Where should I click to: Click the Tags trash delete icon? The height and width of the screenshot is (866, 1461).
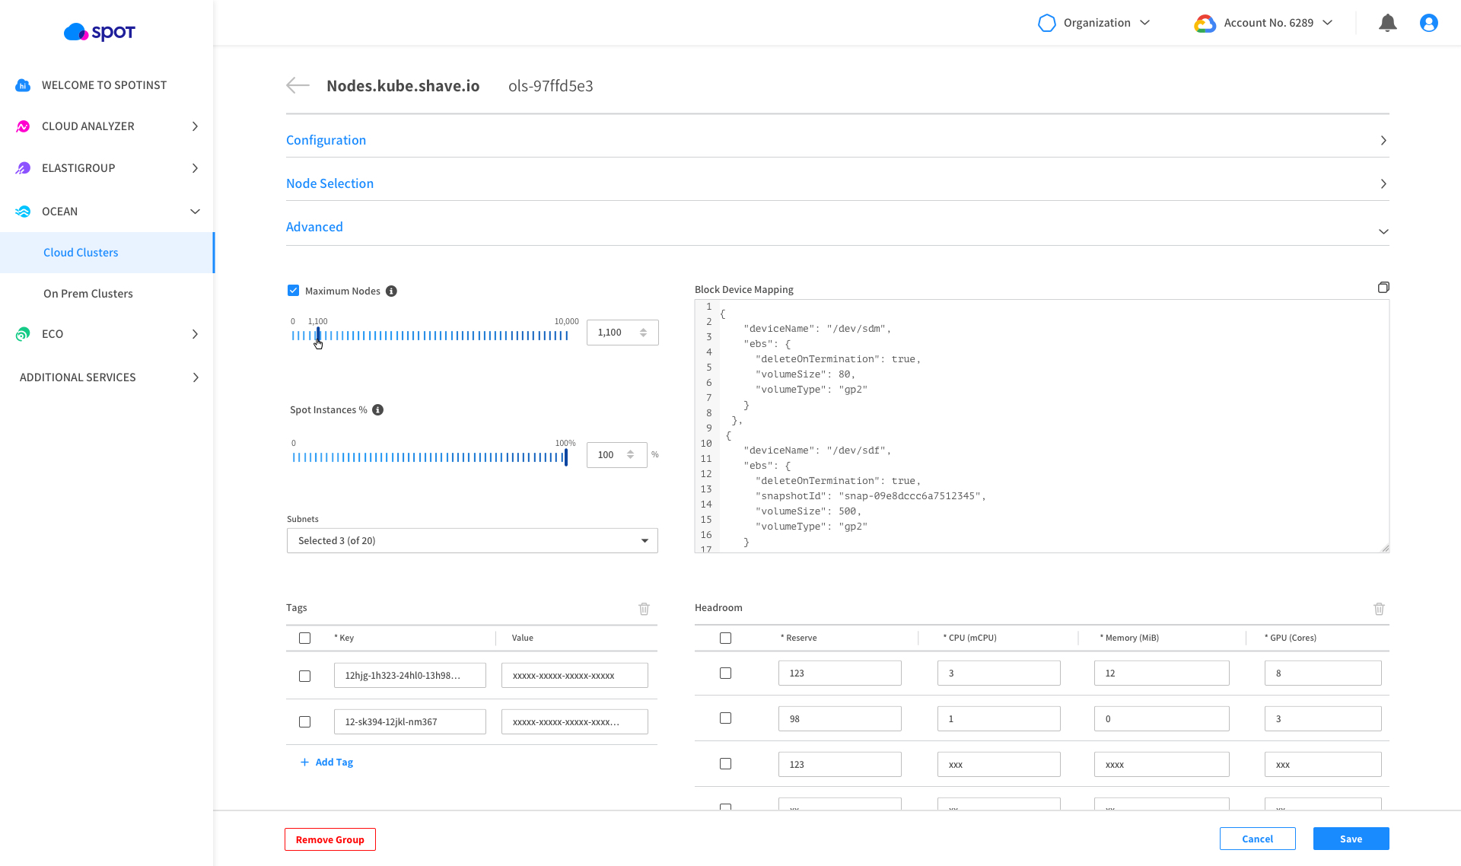(644, 609)
